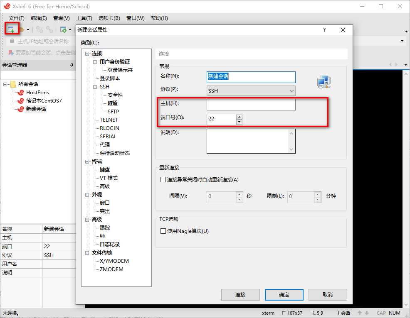Open dropdown arrow beside folder icon

pyautogui.click(x=28, y=30)
